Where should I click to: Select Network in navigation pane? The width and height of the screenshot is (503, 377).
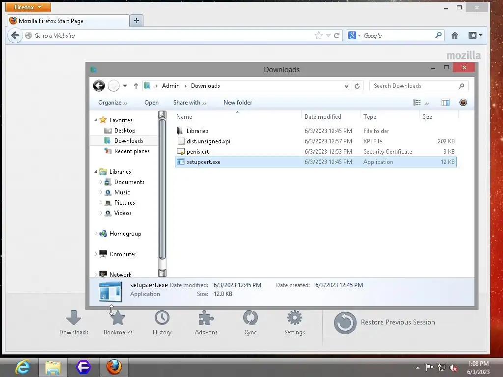click(120, 274)
